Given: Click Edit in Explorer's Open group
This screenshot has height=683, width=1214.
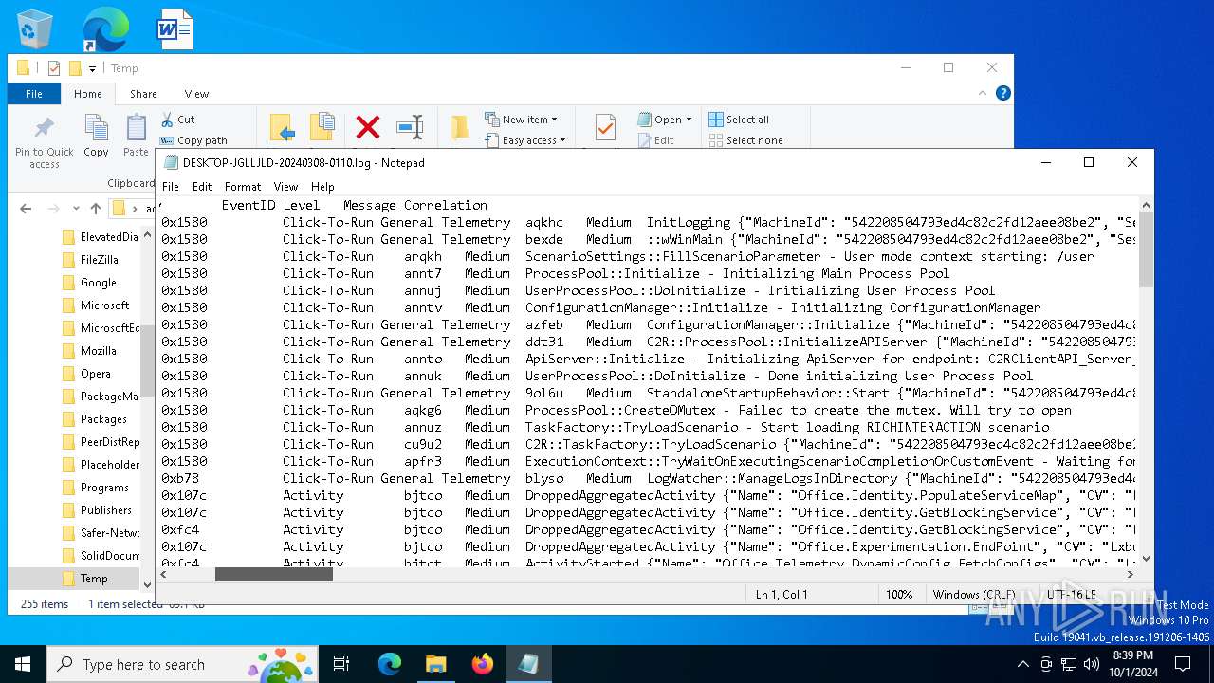Looking at the screenshot, I should (655, 140).
